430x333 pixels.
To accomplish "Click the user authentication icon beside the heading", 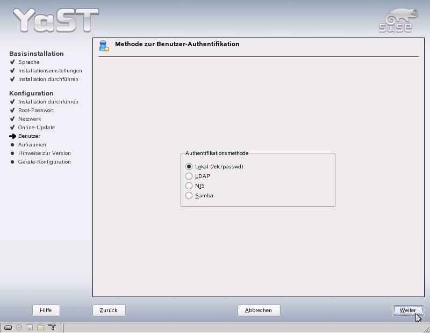I will (x=104, y=46).
